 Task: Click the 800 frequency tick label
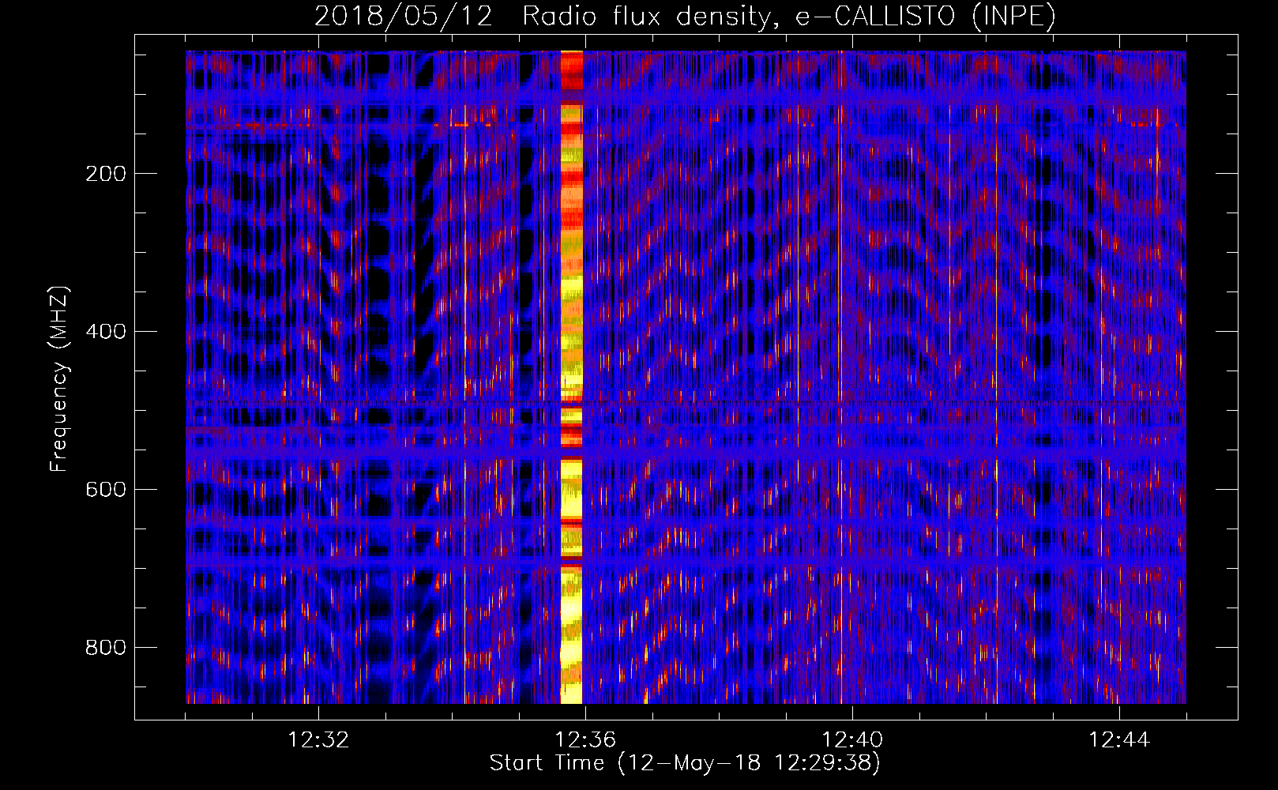pos(106,648)
